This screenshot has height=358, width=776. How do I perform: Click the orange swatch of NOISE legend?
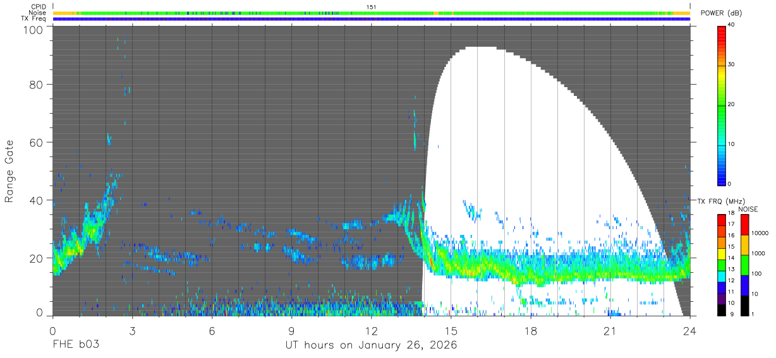point(745,244)
